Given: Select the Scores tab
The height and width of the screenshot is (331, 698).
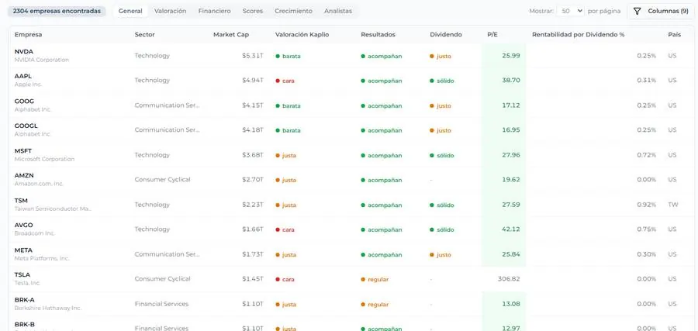Looking at the screenshot, I should [252, 11].
